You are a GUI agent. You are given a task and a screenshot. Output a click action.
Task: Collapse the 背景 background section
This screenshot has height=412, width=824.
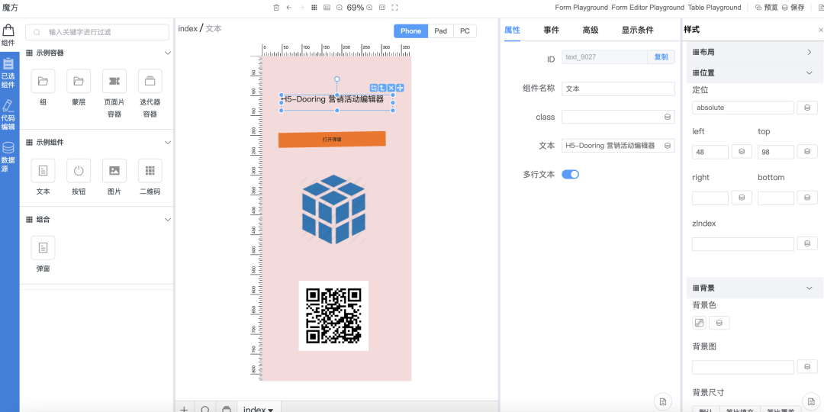(x=810, y=288)
